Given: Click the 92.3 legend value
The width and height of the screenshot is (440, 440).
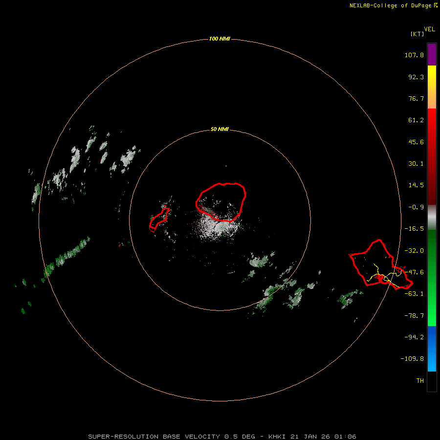Looking at the screenshot, I should (x=416, y=77).
